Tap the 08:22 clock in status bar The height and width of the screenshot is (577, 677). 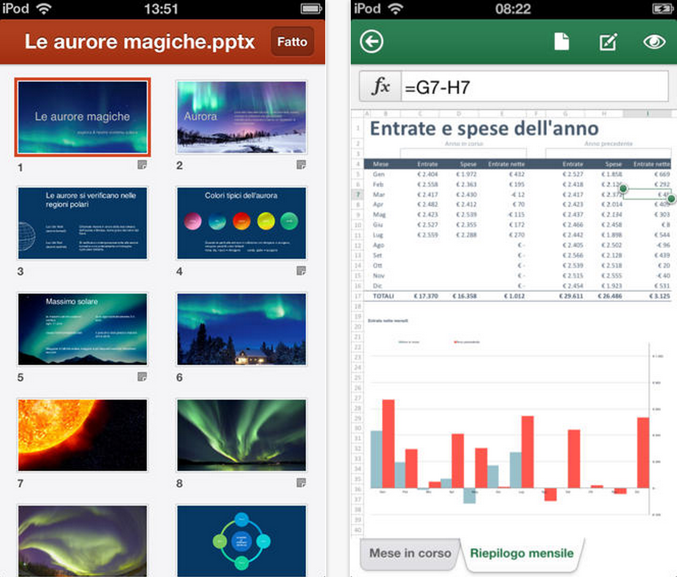pyautogui.click(x=513, y=9)
